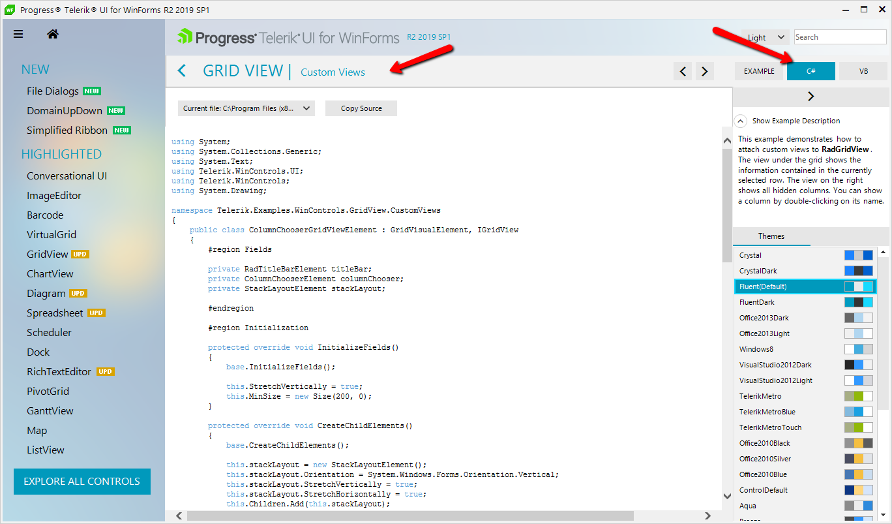Open Map in the sidebar
The width and height of the screenshot is (892, 524).
(x=37, y=431)
